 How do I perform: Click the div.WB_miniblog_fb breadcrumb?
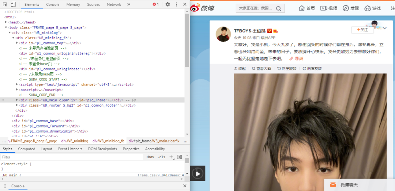click(x=108, y=141)
